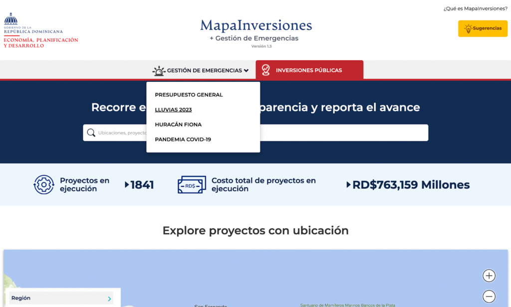Click the gear icon for Proyectos en ejecución

44,185
